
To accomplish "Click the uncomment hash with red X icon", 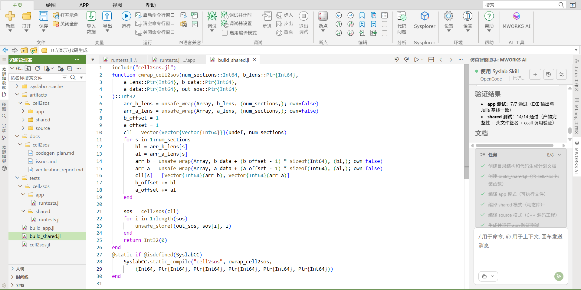I will pos(350,24).
